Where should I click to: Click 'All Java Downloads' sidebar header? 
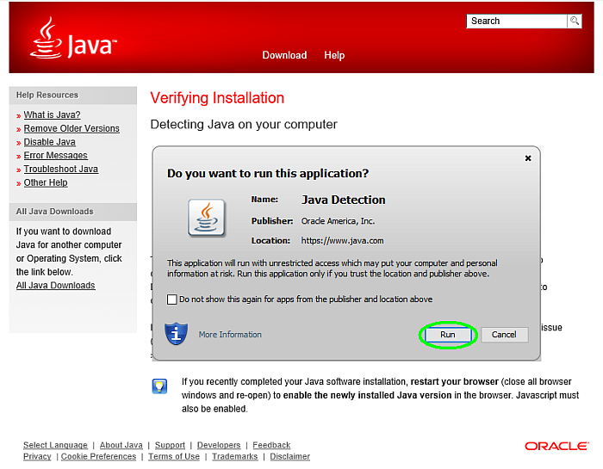pos(54,212)
